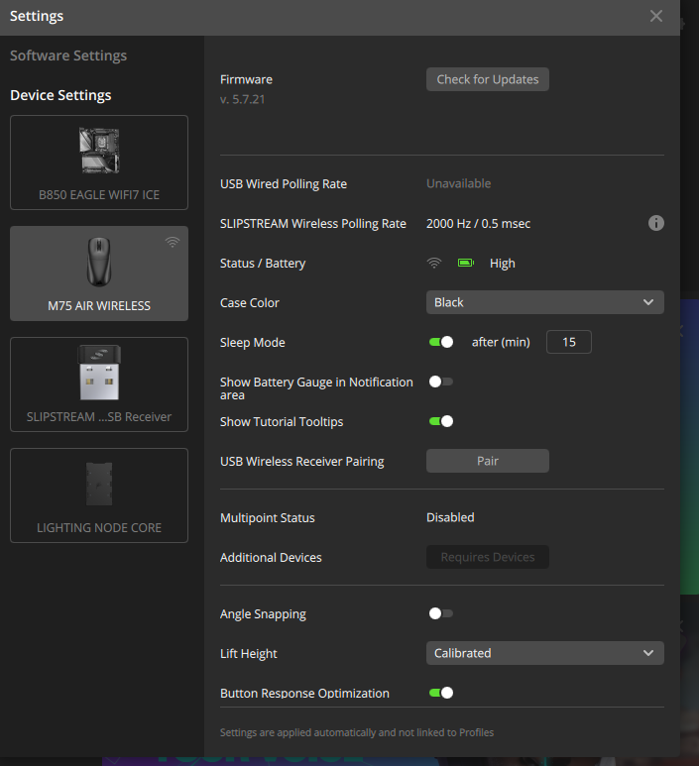
Task: Click the Additional Devices label
Action: (271, 557)
